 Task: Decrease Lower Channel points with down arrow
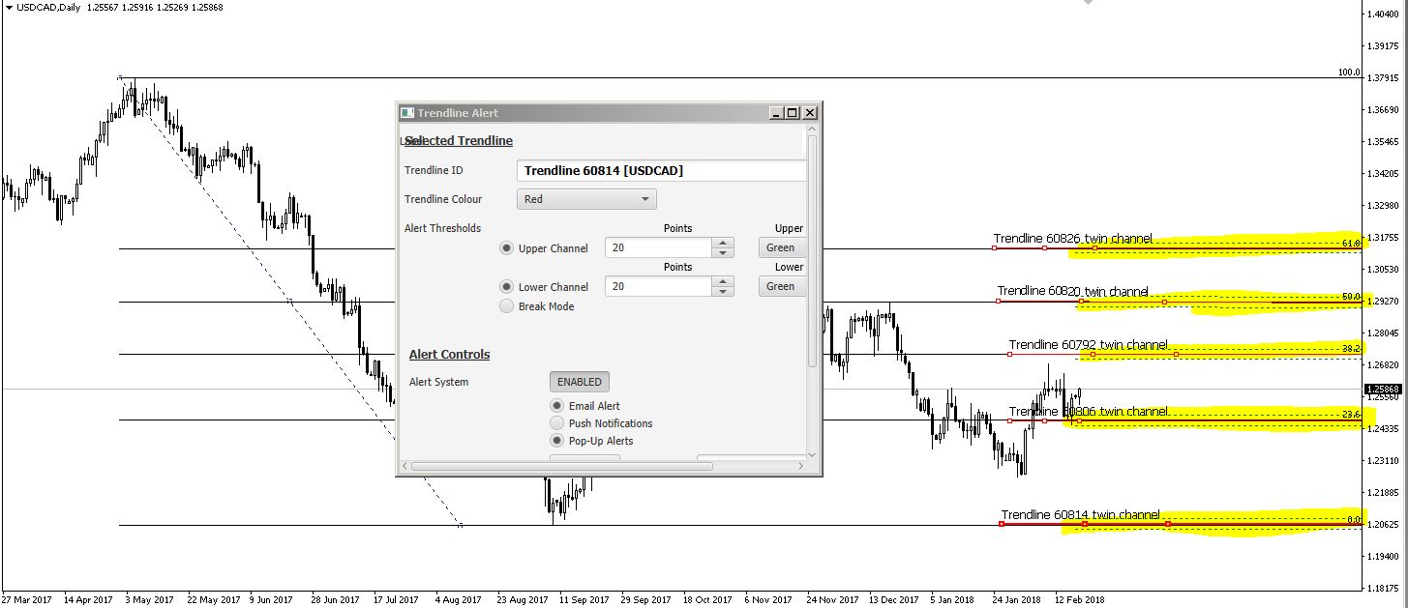click(x=722, y=291)
